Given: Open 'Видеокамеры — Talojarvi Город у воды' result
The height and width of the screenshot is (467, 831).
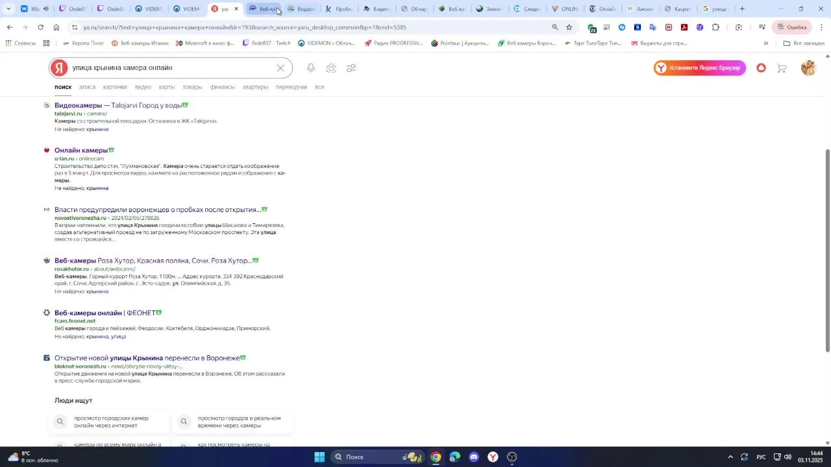Looking at the screenshot, I should pos(118,105).
